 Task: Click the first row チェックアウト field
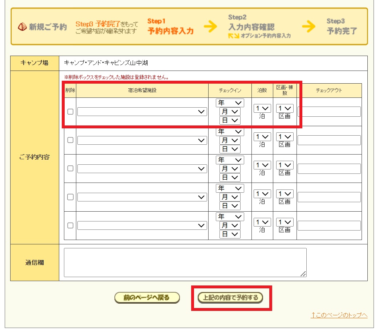pyautogui.click(x=329, y=112)
